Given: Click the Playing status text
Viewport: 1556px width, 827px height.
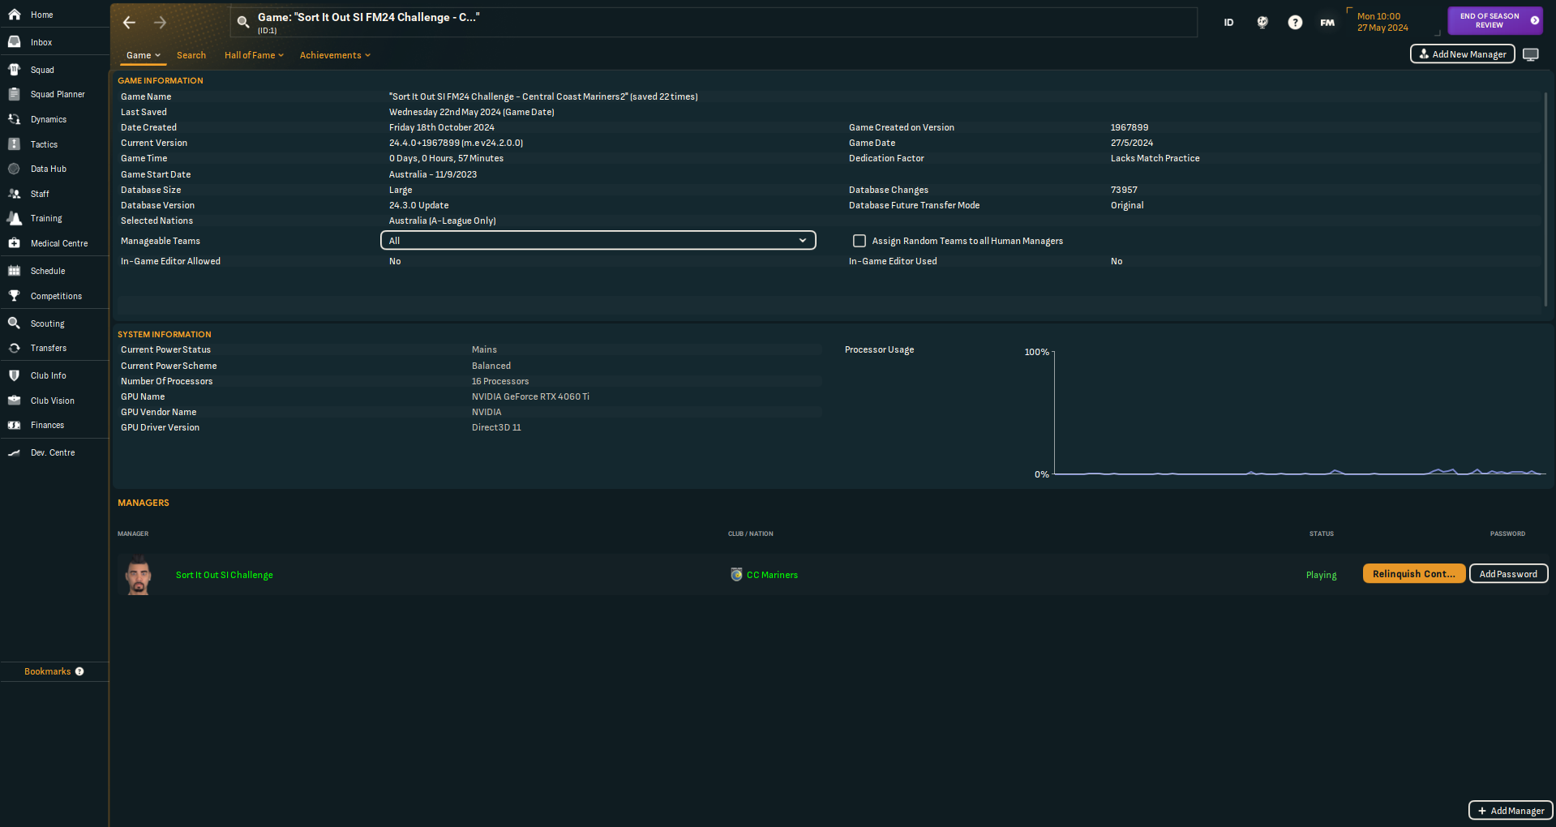Looking at the screenshot, I should 1321,575.
